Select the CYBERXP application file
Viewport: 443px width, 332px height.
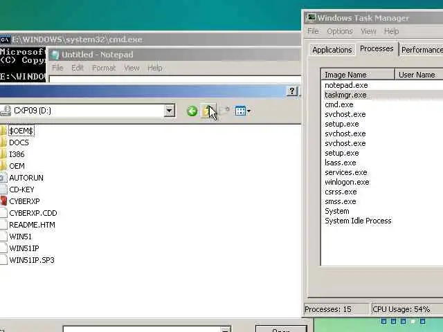24,201
